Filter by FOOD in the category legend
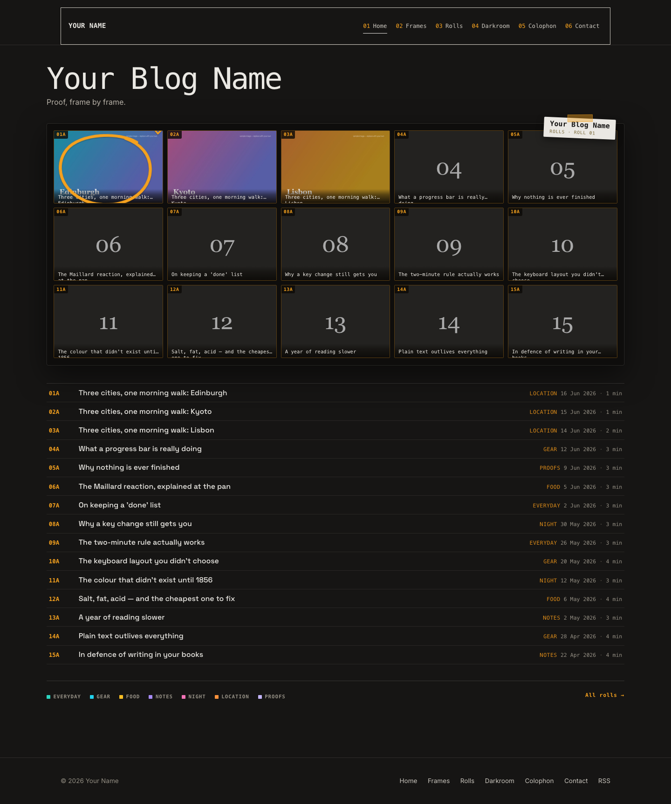The height and width of the screenshot is (804, 671). click(x=130, y=697)
